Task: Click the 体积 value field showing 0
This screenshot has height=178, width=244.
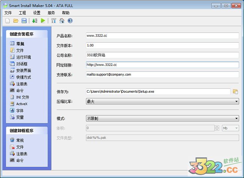Action: (x=150, y=128)
